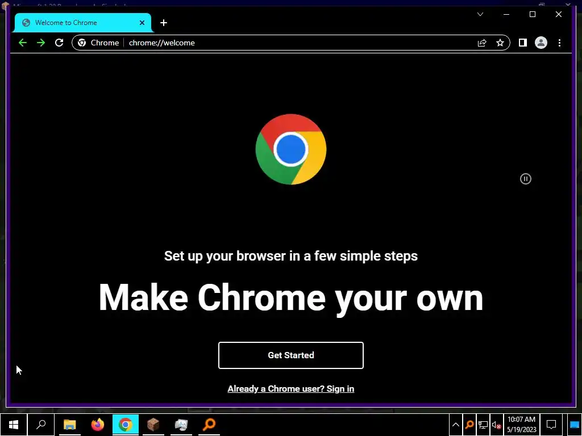The height and width of the screenshot is (436, 582).
Task: Click the large Chrome logo image
Action: 291,149
